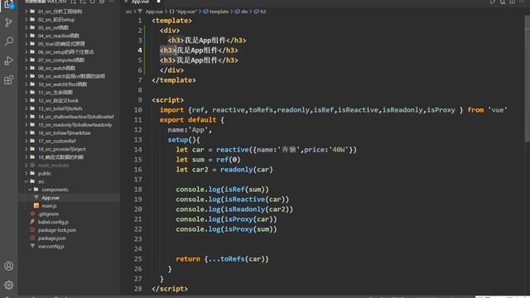
Task: Click the unsaved dot on App.vue tab
Action: tap(158, 2)
